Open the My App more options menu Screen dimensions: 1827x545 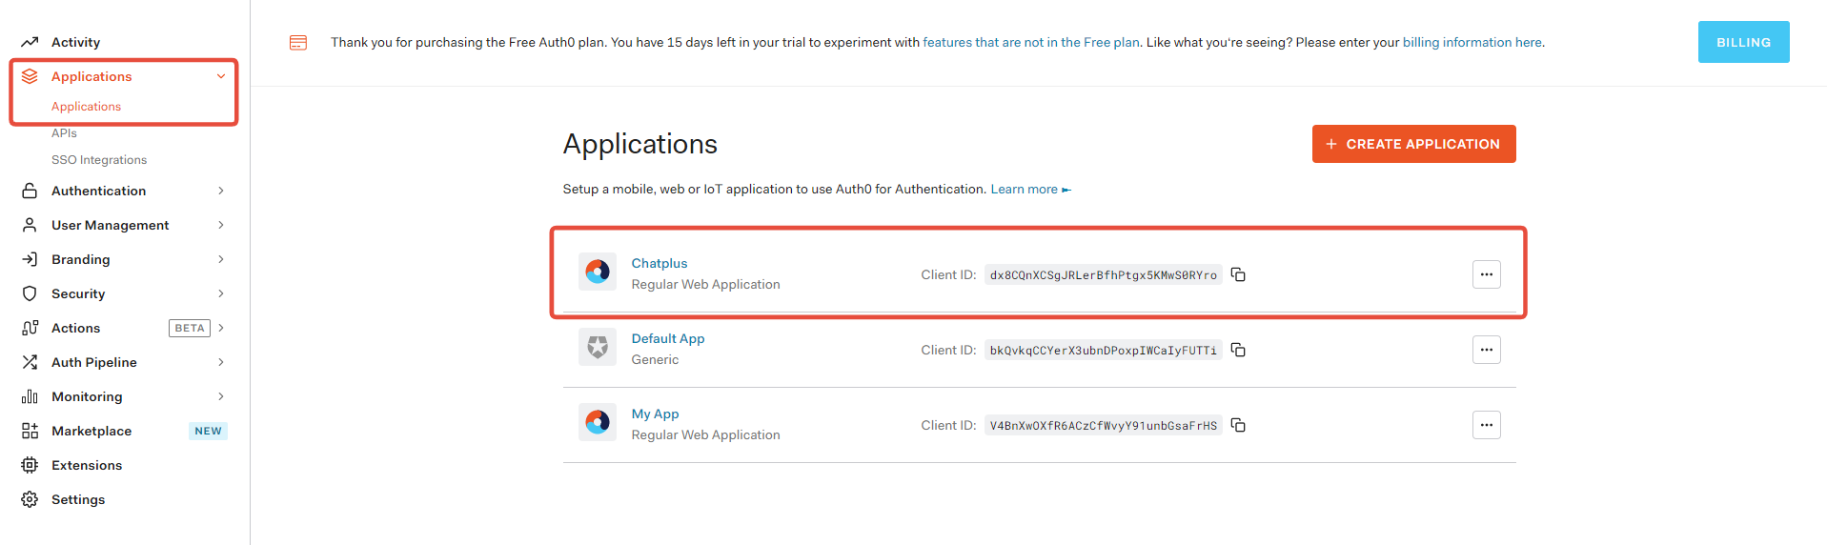1486,425
